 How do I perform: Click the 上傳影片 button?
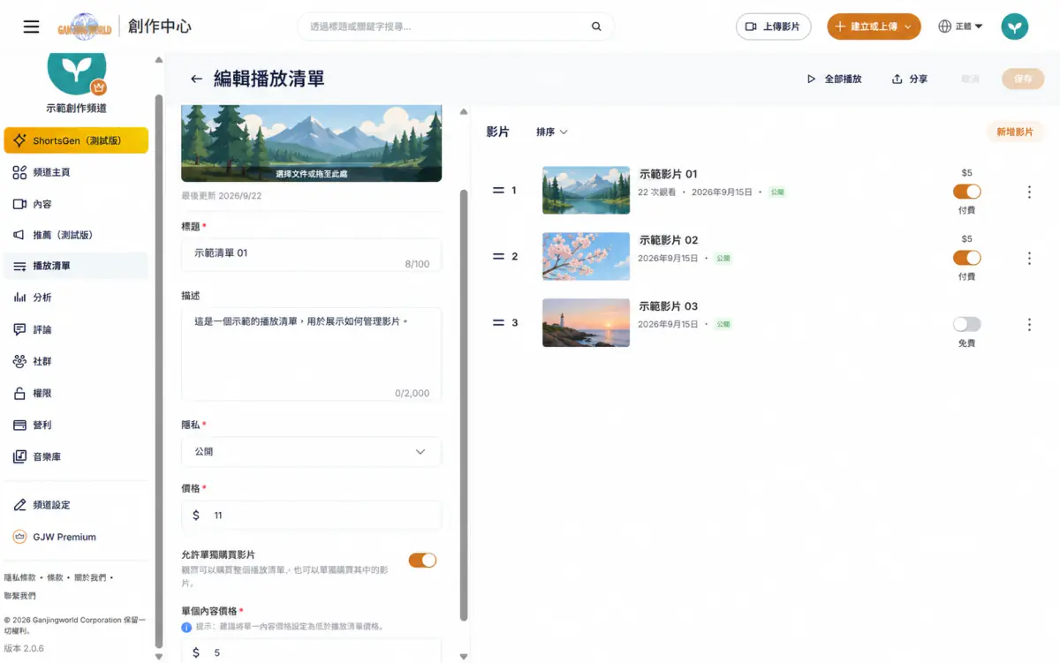click(773, 26)
